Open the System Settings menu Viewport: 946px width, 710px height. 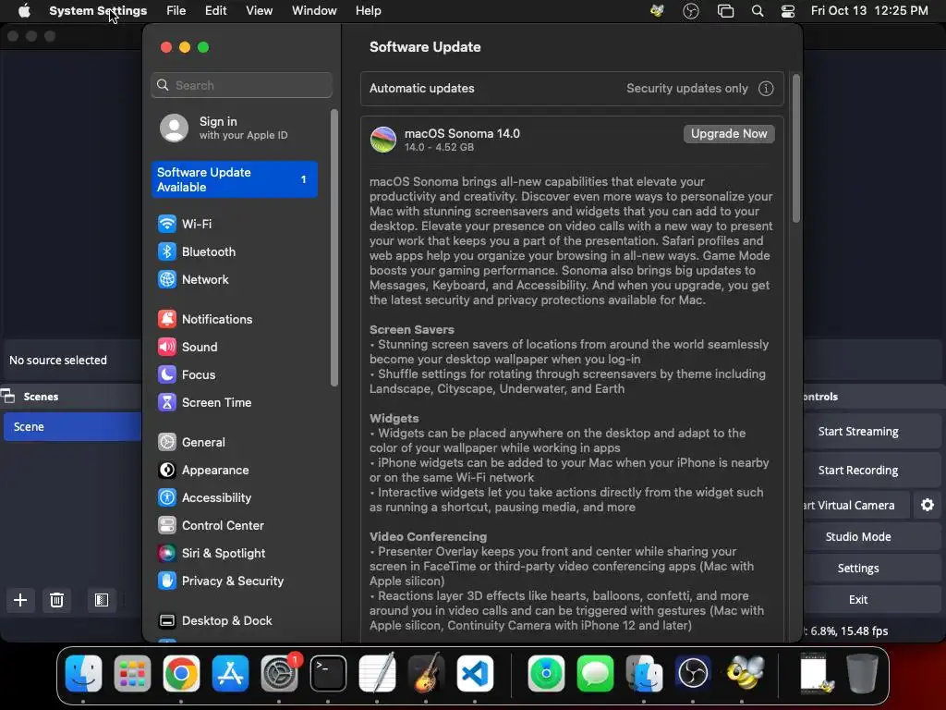tap(98, 11)
